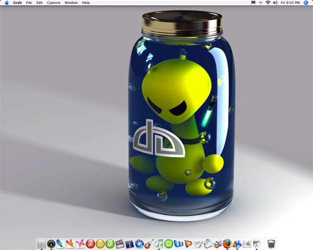Viewport: 313px width, 250px height.
Task: Open Finder from the dock
Action: [41, 244]
